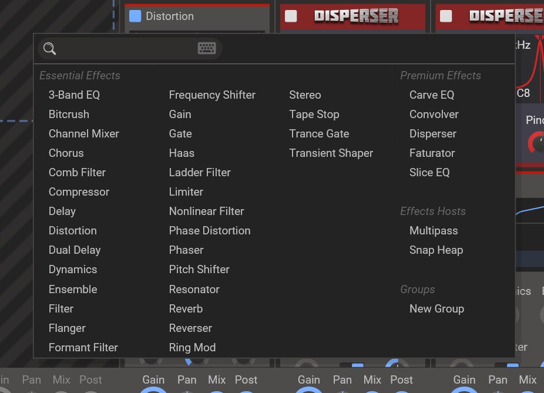Viewport: 544px width, 393px height.
Task: Insert the Reverb effect
Action: [186, 308]
